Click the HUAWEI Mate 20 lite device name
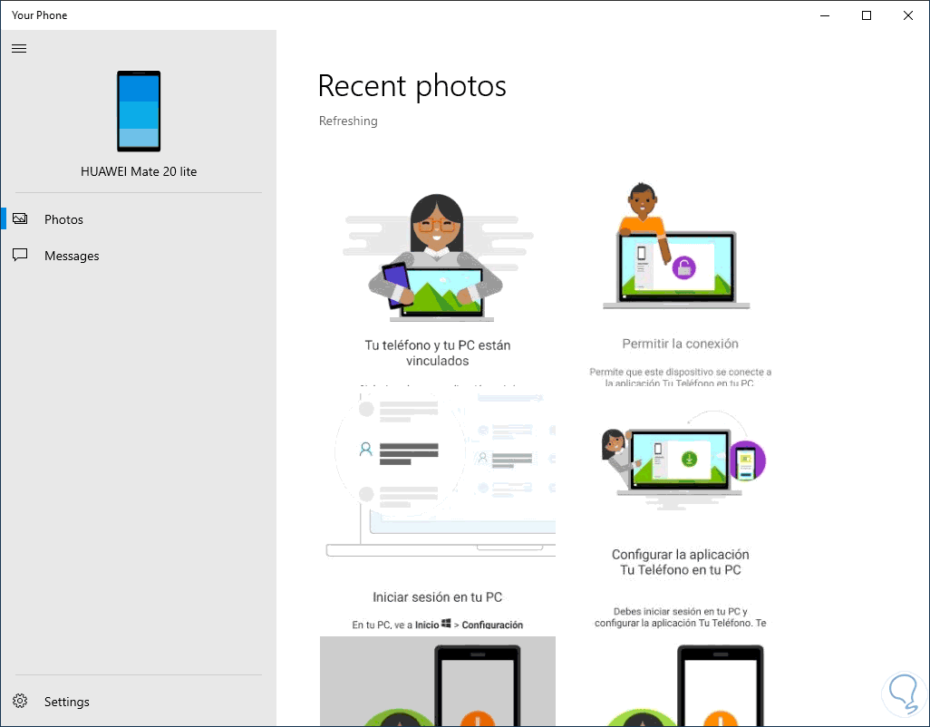 [x=139, y=171]
